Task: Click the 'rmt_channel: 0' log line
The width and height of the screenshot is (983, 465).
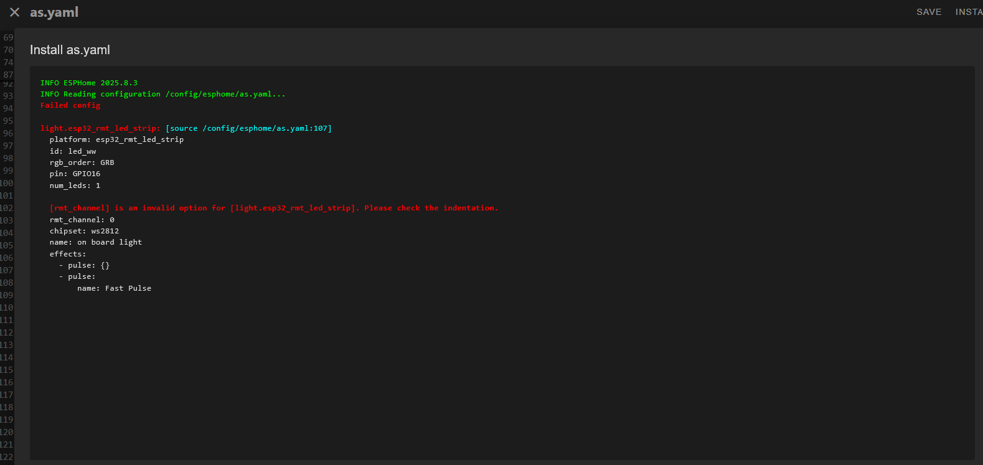Action: pos(82,220)
